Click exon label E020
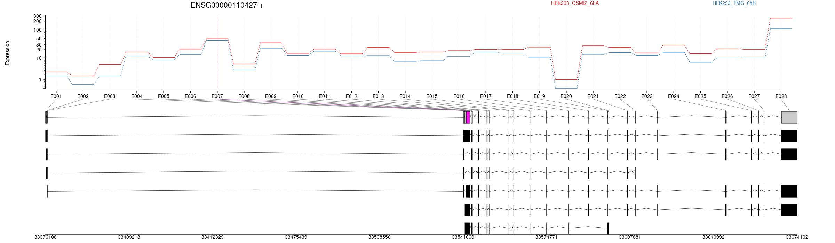The width and height of the screenshot is (835, 243). pos(566,96)
